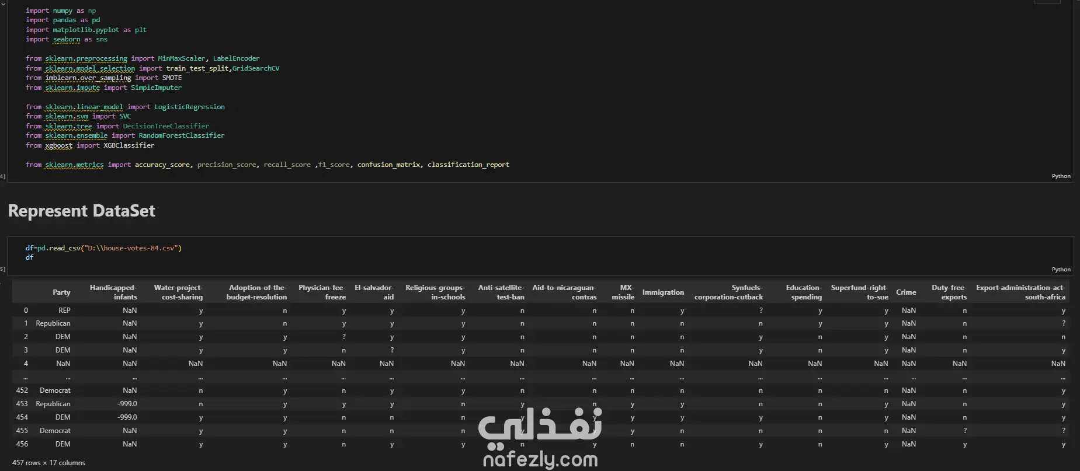
Task: Click the 'El-salvador-aid' column header
Action: 374,292
